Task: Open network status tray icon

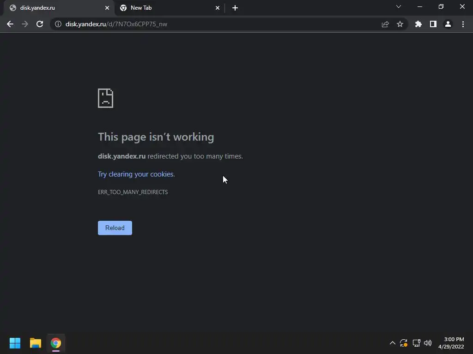Action: point(416,343)
